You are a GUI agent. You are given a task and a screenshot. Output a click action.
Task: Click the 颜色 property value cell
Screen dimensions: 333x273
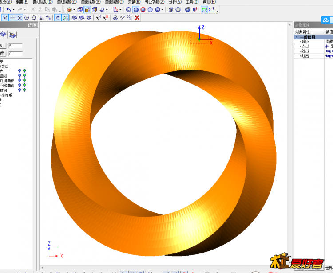[x=329, y=42]
